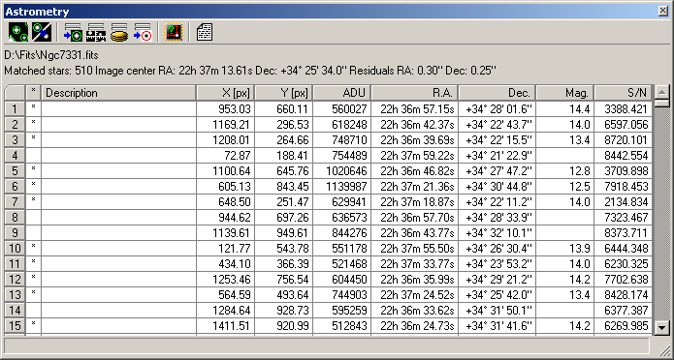Click the file path D:\Fits\Ngc7331.fits
Image resolution: width=674 pixels, height=360 pixels.
[x=51, y=55]
